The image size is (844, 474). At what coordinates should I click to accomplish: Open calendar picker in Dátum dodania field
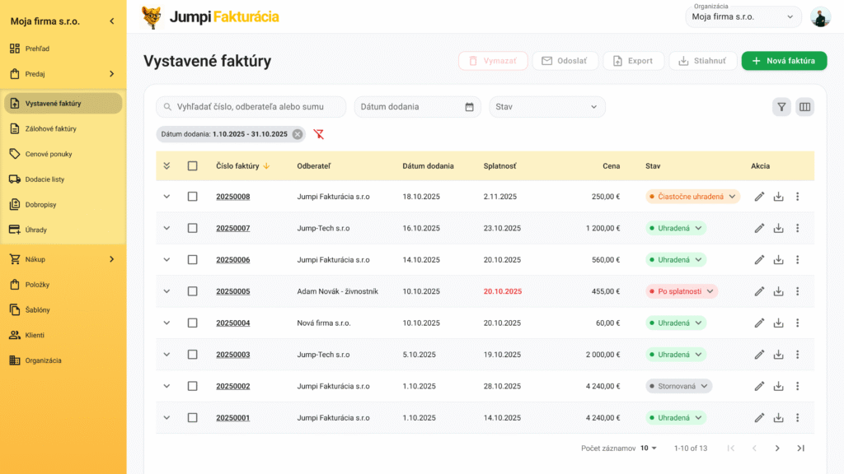(470, 107)
